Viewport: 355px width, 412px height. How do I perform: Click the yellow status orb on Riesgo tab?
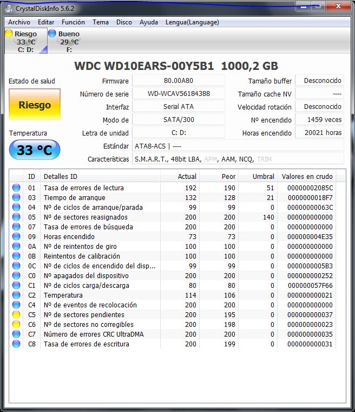pos(9,34)
